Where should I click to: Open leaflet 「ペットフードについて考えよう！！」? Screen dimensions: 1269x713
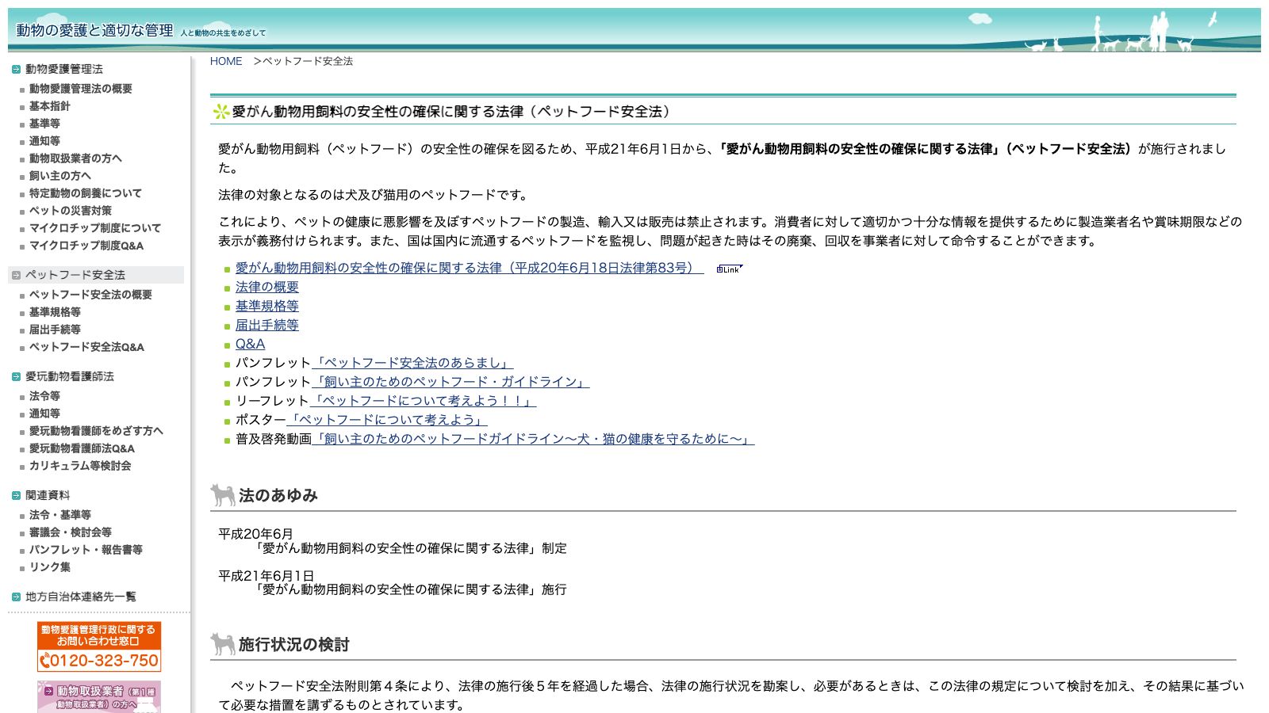pyautogui.click(x=423, y=401)
